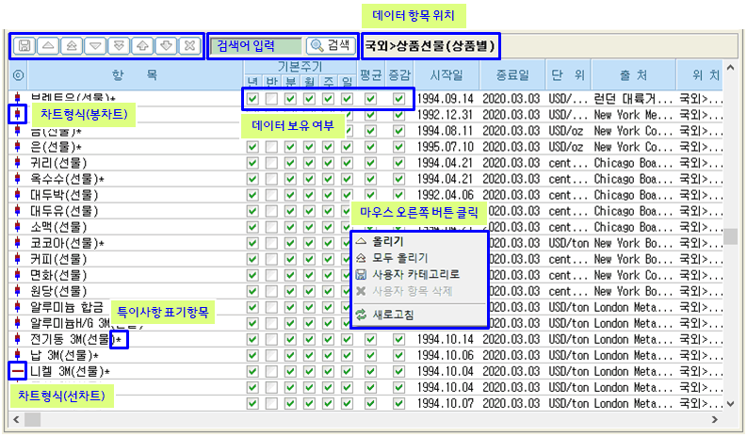747x437 pixels.
Task: Toggle 일 checkbox for 은(선물) row
Action: coord(347,147)
